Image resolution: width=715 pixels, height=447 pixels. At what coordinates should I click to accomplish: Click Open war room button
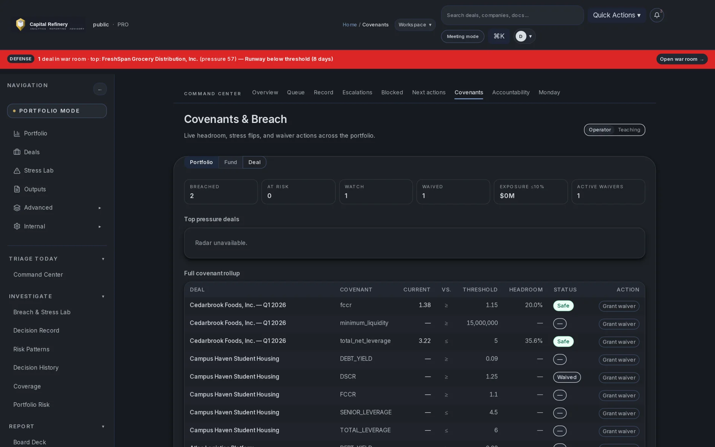coord(681,59)
